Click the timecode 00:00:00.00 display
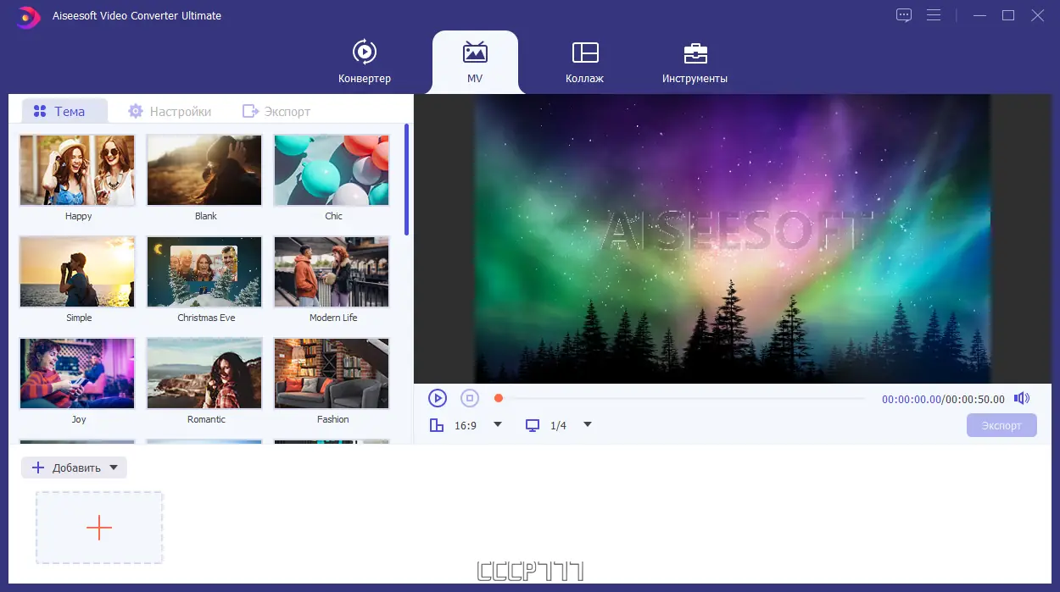Viewport: 1060px width, 592px height. (911, 399)
